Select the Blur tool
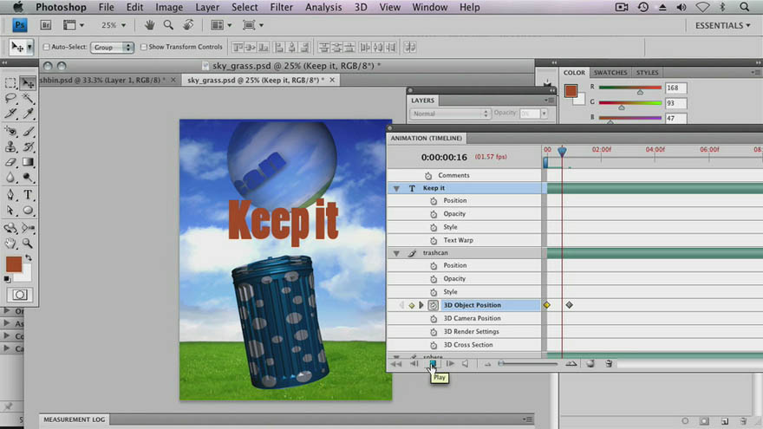Viewport: 763px width, 429px height. point(10,178)
